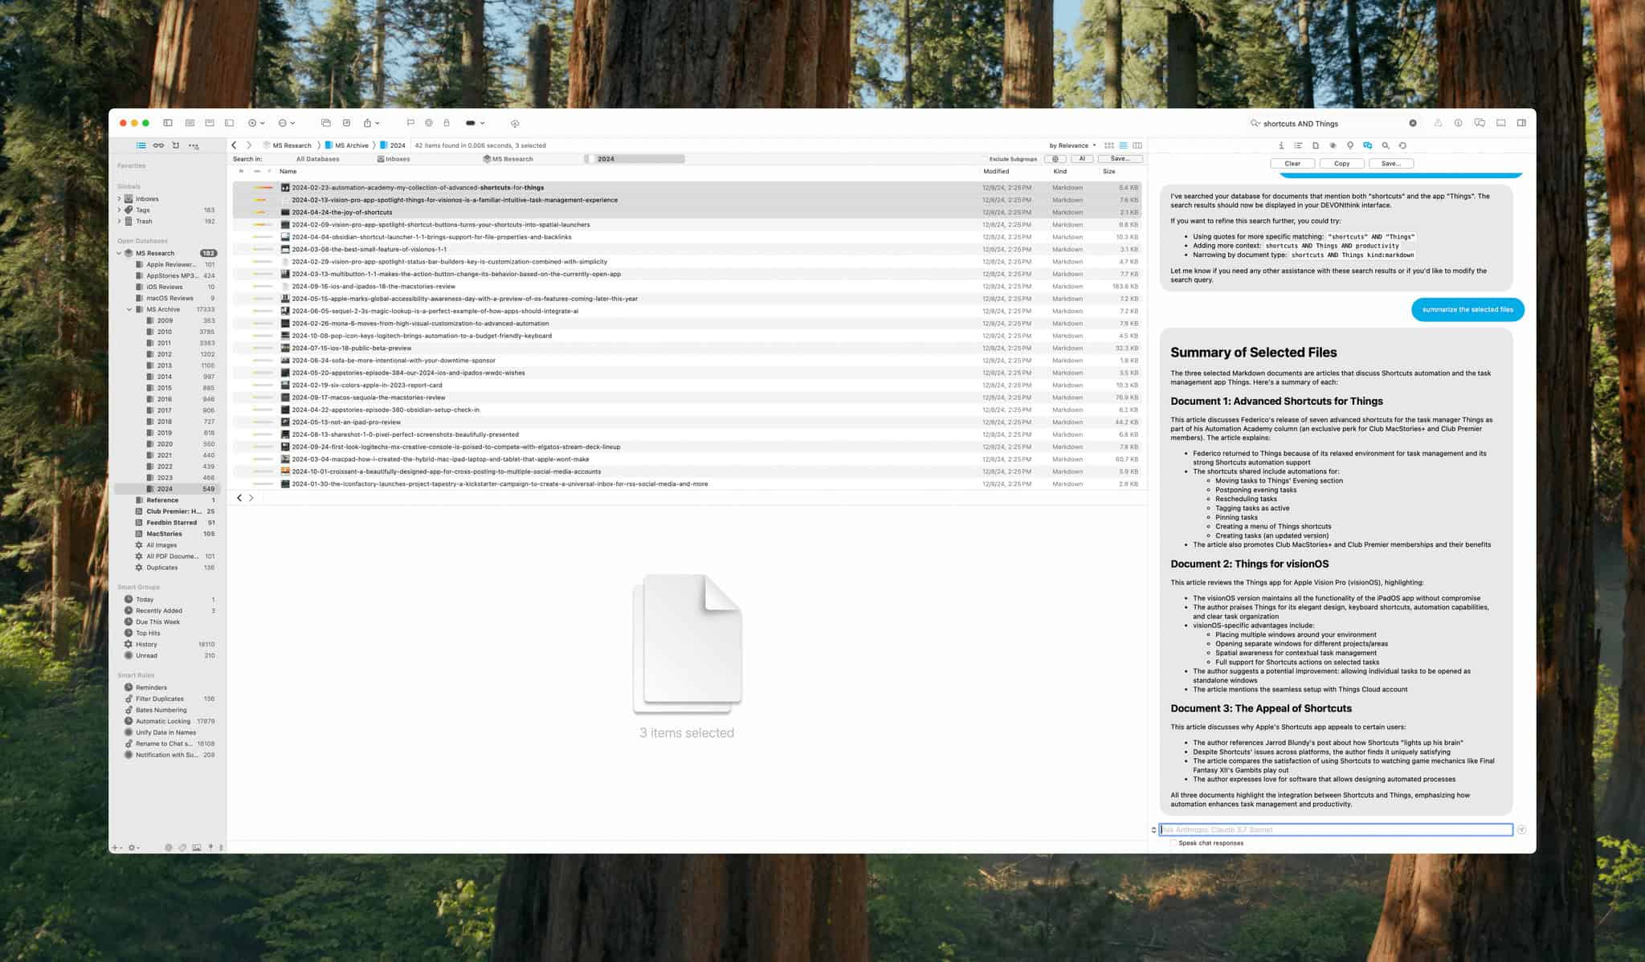This screenshot has width=1645, height=962.
Task: Click the share icon in the toolbar
Action: pos(367,123)
